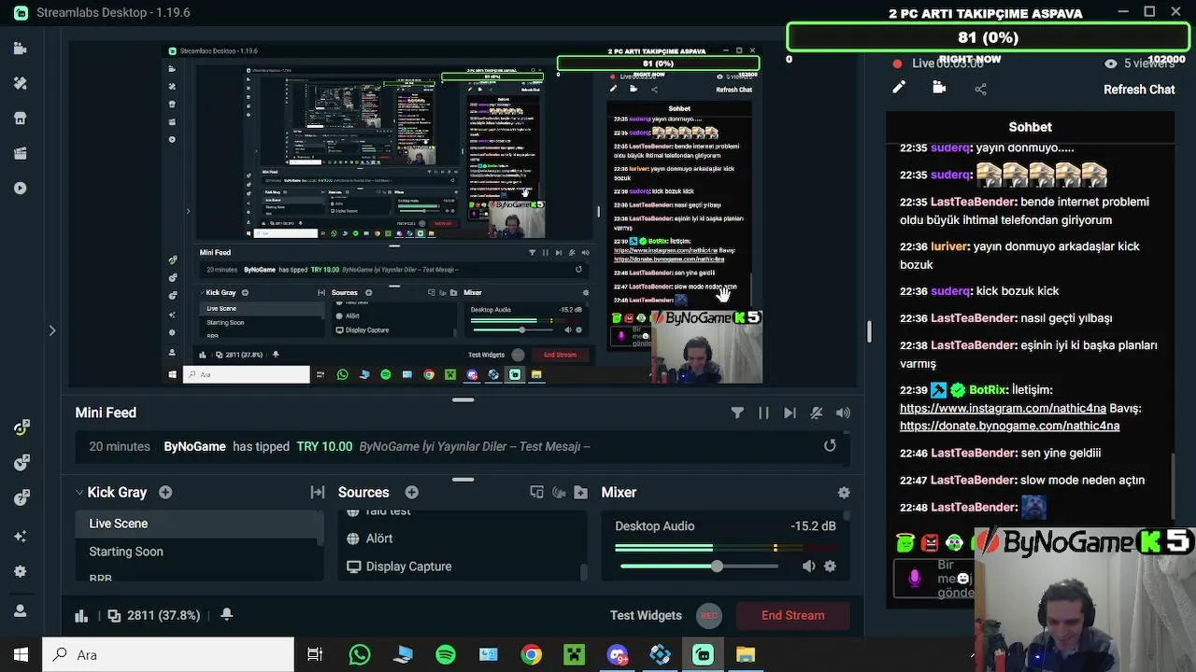This screenshot has width=1196, height=672.
Task: Add a source folder in the Sources header
Action: 581,492
